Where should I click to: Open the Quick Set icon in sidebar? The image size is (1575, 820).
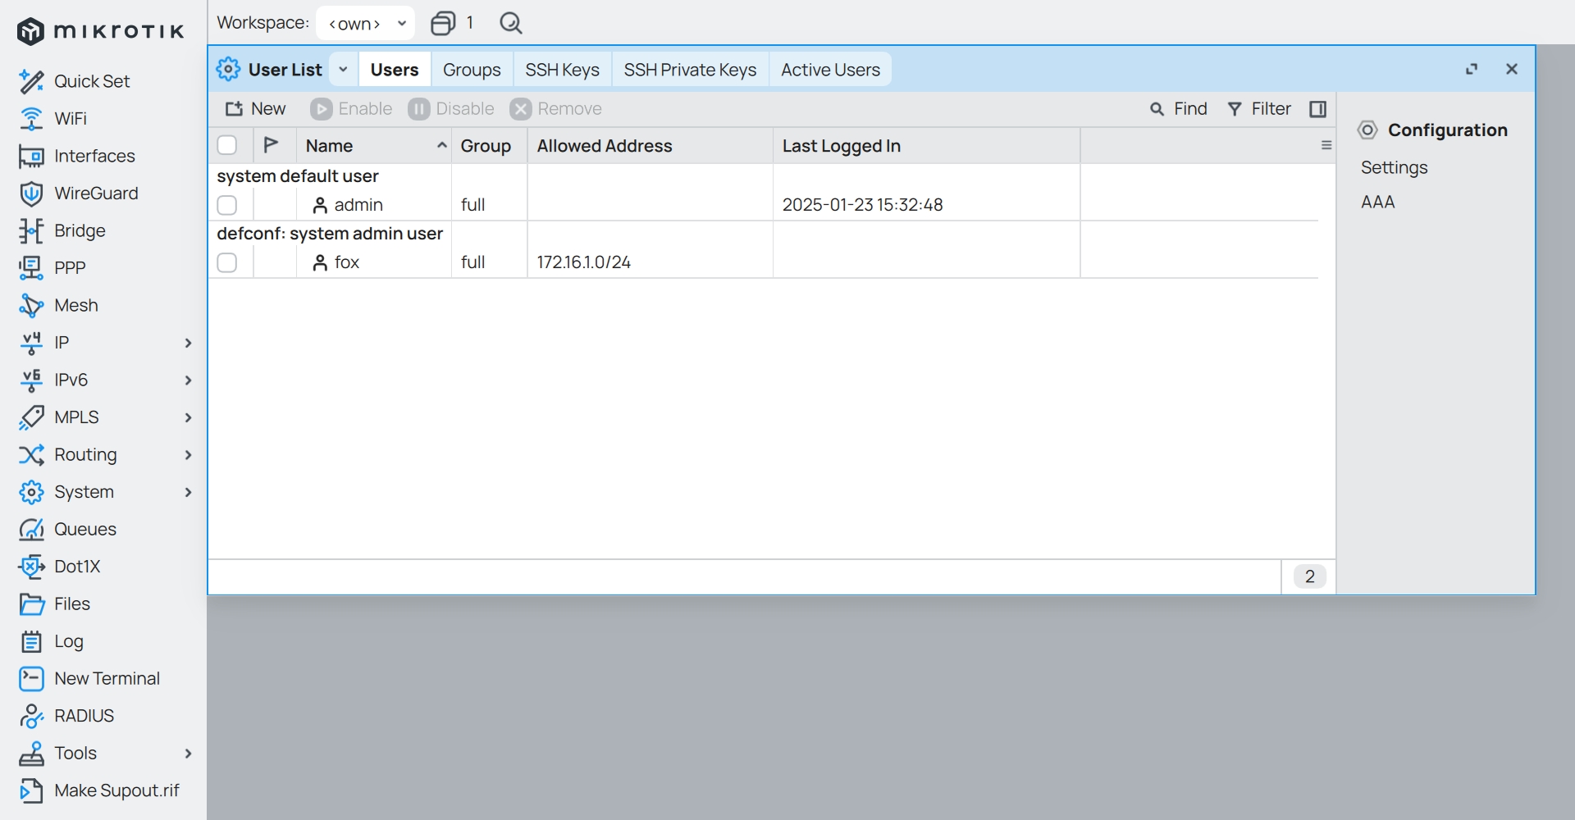point(31,81)
